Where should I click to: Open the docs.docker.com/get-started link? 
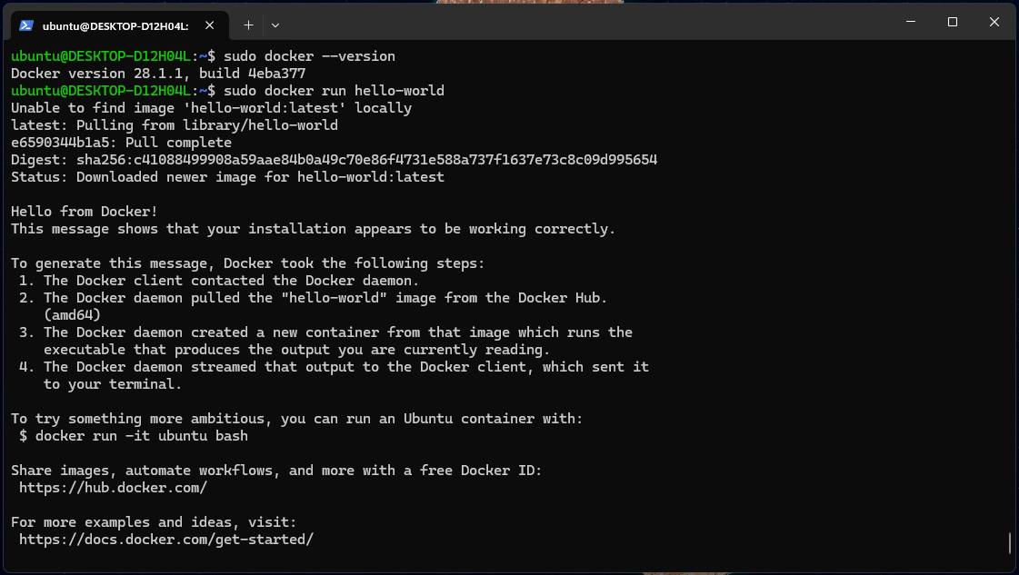(x=166, y=540)
